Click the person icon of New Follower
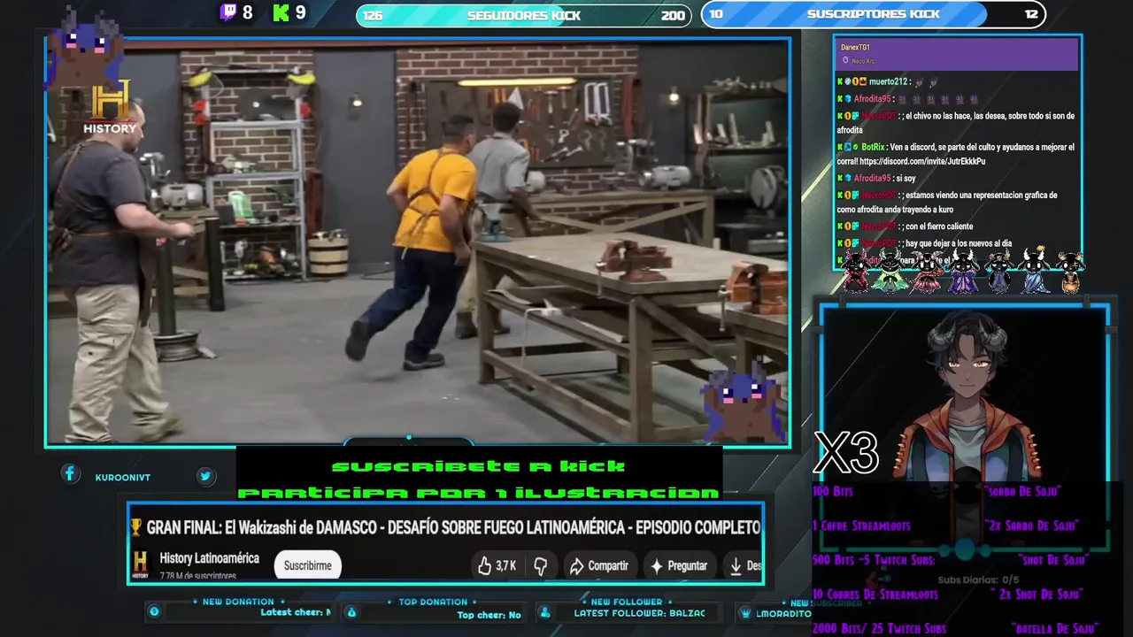This screenshot has height=637, width=1133. click(544, 612)
